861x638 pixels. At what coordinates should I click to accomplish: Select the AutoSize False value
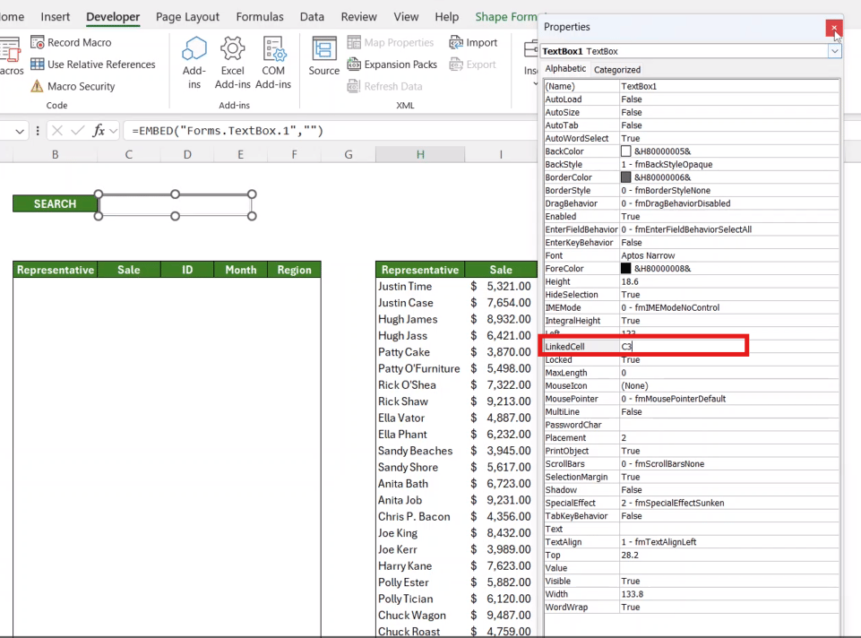coord(632,112)
